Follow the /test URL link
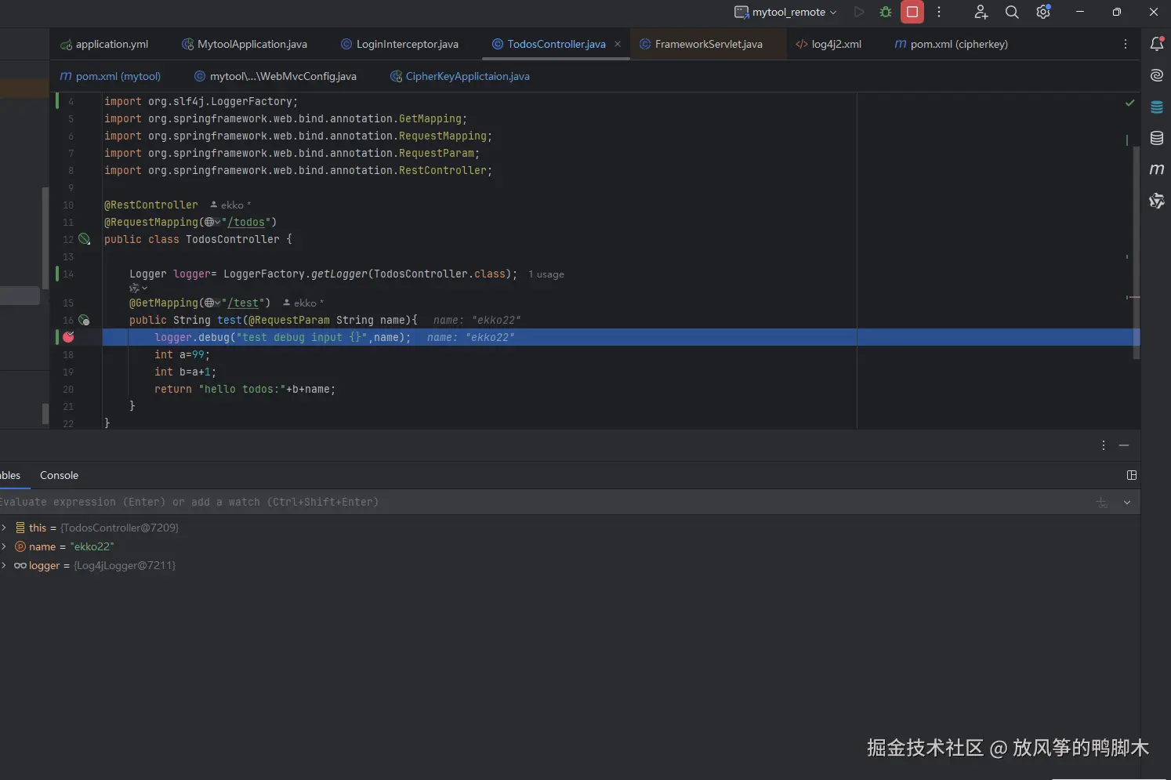The height and width of the screenshot is (780, 1171). tap(243, 303)
